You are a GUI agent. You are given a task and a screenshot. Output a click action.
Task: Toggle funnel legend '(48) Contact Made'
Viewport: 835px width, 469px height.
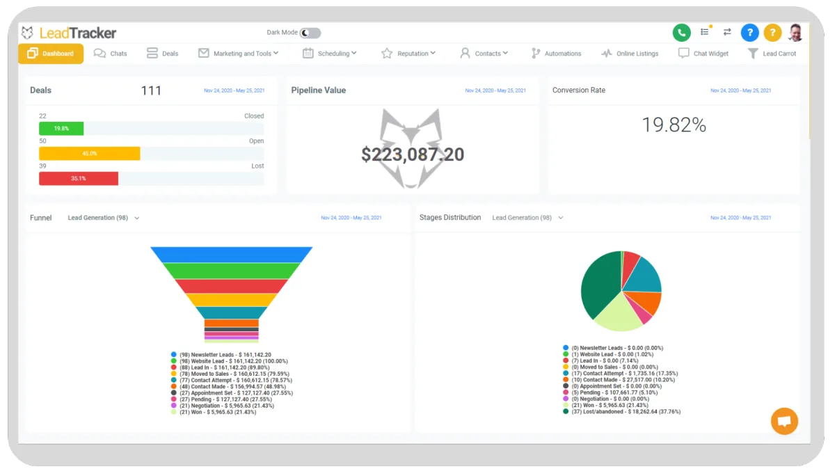pos(228,386)
